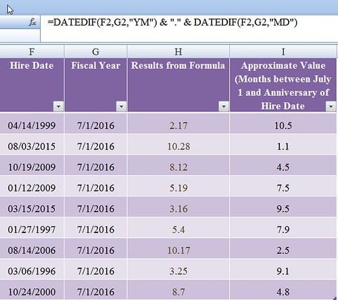Viewport: 338px width, 300px height.
Task: Select column G header
Action: (96, 51)
